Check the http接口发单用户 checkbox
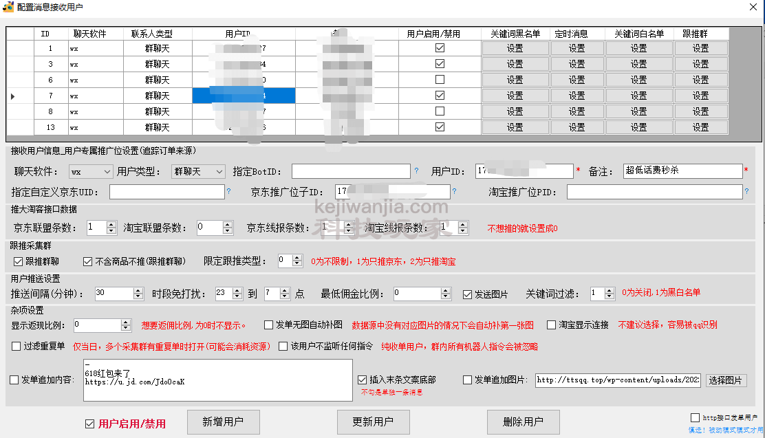The width and height of the screenshot is (765, 438). tap(696, 417)
